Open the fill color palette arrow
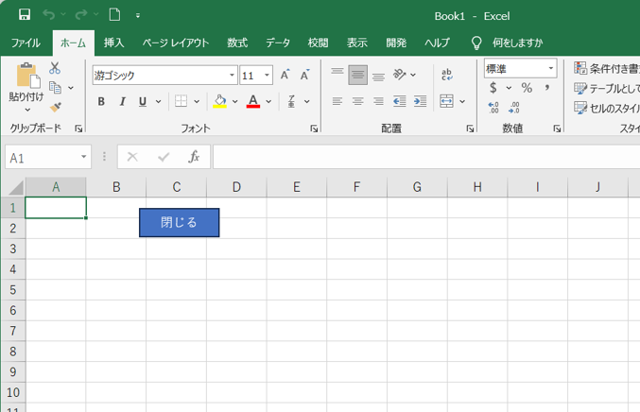The height and width of the screenshot is (412, 640). tap(235, 101)
